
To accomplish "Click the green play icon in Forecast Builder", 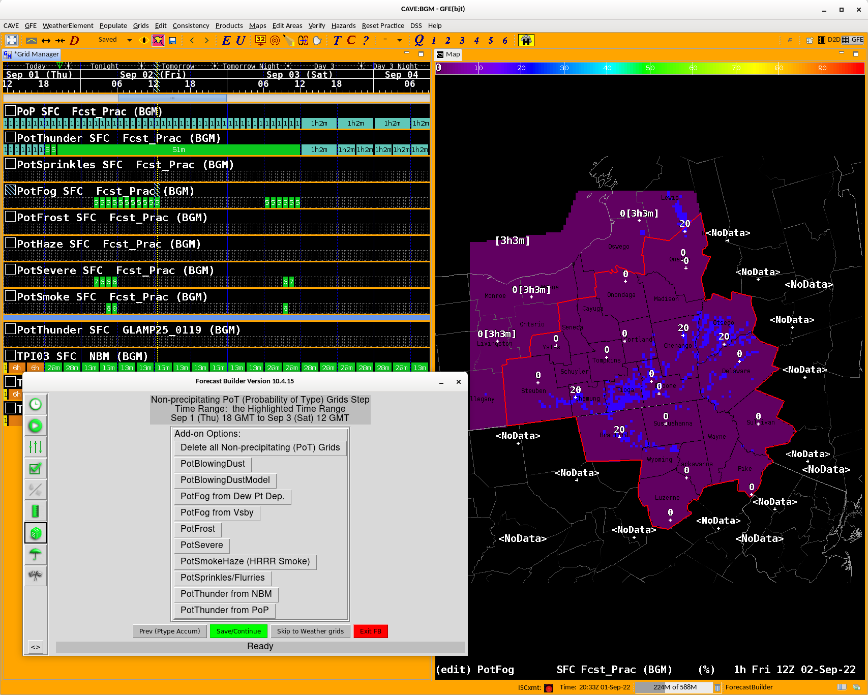I will 36,426.
